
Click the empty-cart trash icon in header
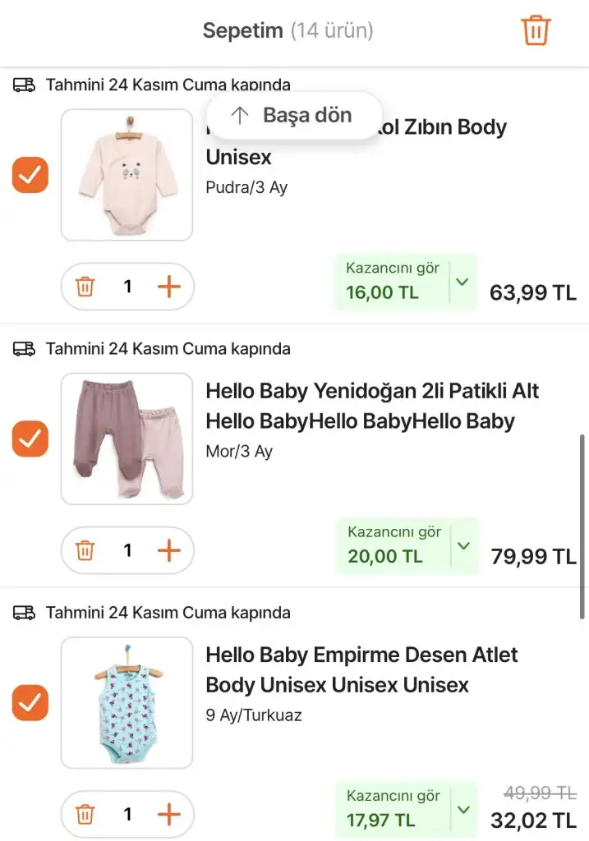point(536,31)
